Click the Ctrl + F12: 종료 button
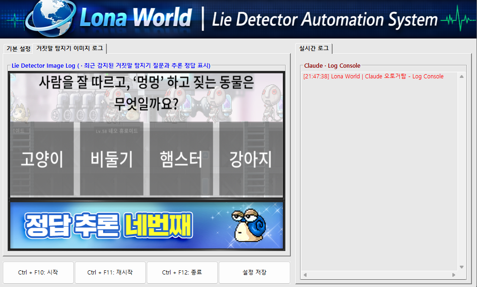This screenshot has width=477, height=287. point(182,273)
